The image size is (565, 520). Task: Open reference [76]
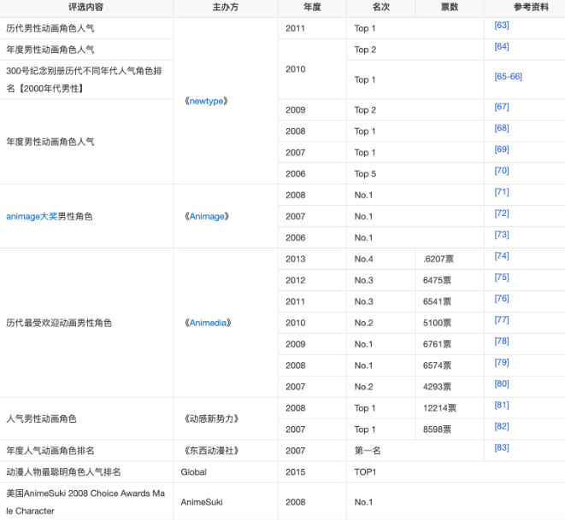tap(502, 298)
